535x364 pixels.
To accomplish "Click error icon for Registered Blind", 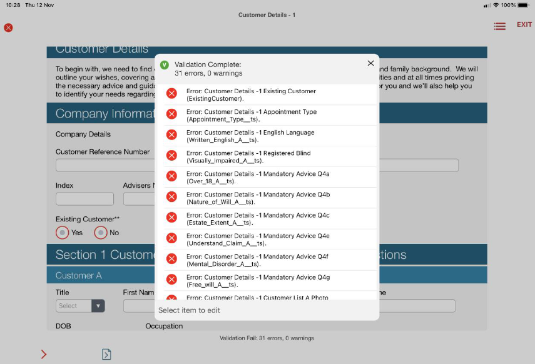I will pos(171,156).
